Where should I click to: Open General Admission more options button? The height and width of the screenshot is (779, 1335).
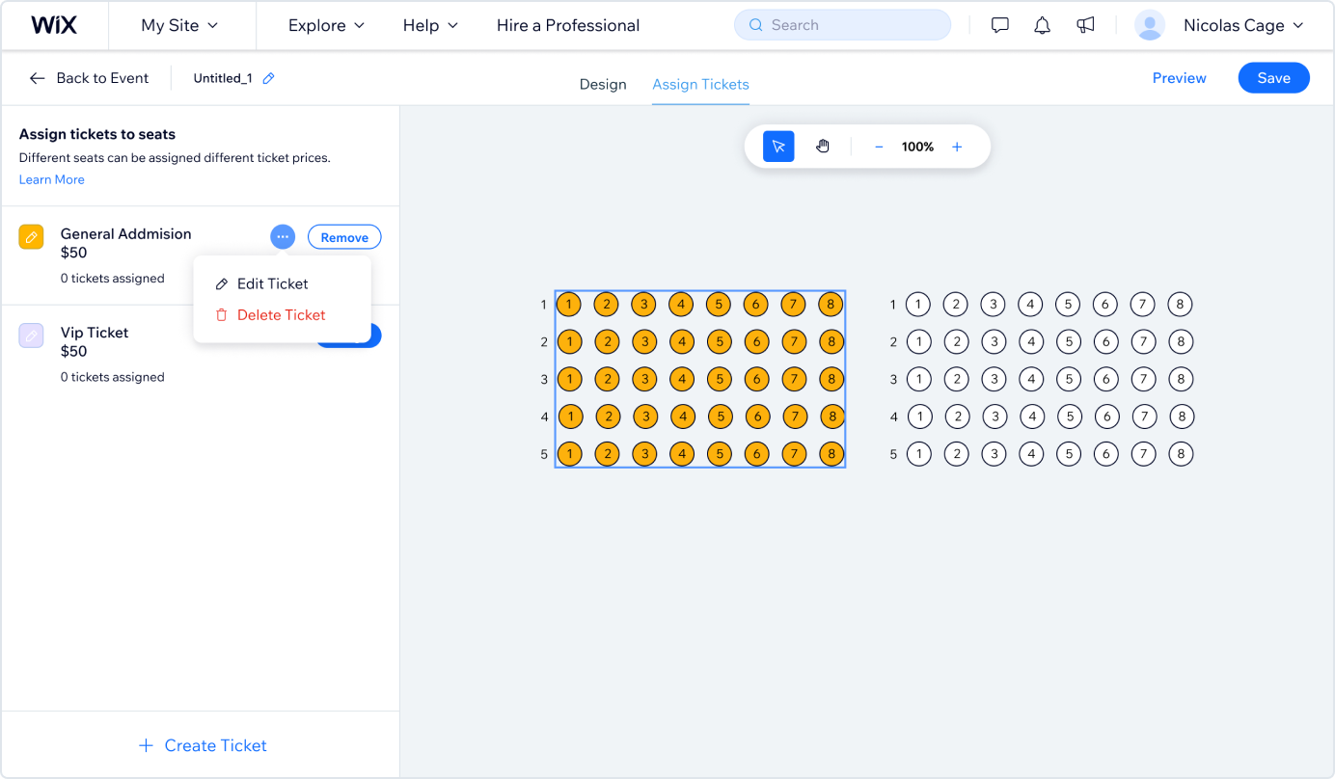(x=283, y=236)
